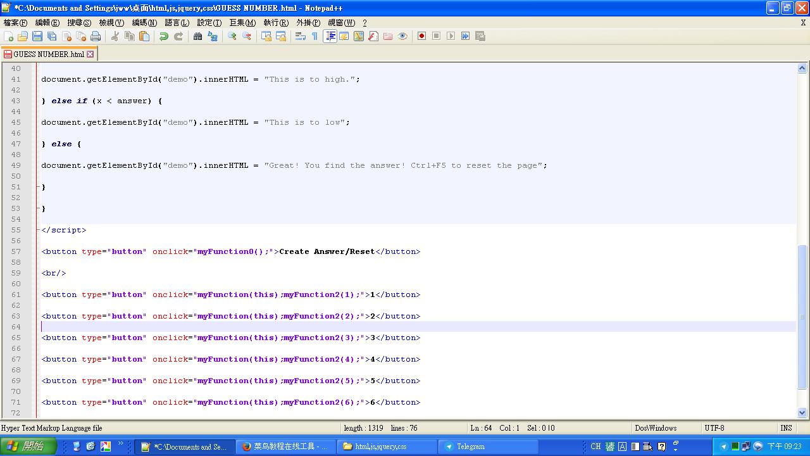810x456 pixels.
Task: Click the 'Ln : 64' status field
Action: click(481, 428)
